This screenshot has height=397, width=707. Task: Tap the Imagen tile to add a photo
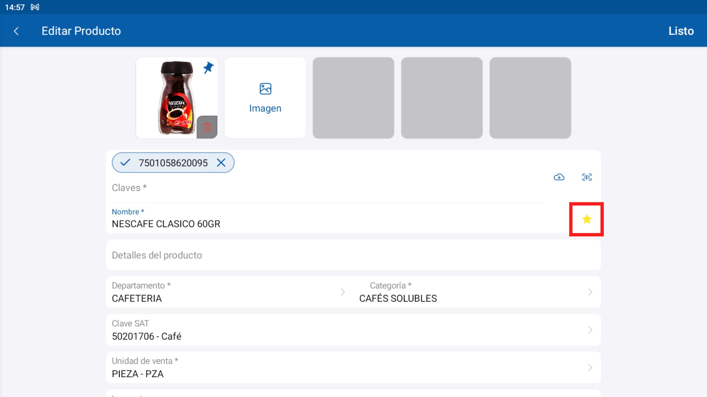(x=265, y=98)
